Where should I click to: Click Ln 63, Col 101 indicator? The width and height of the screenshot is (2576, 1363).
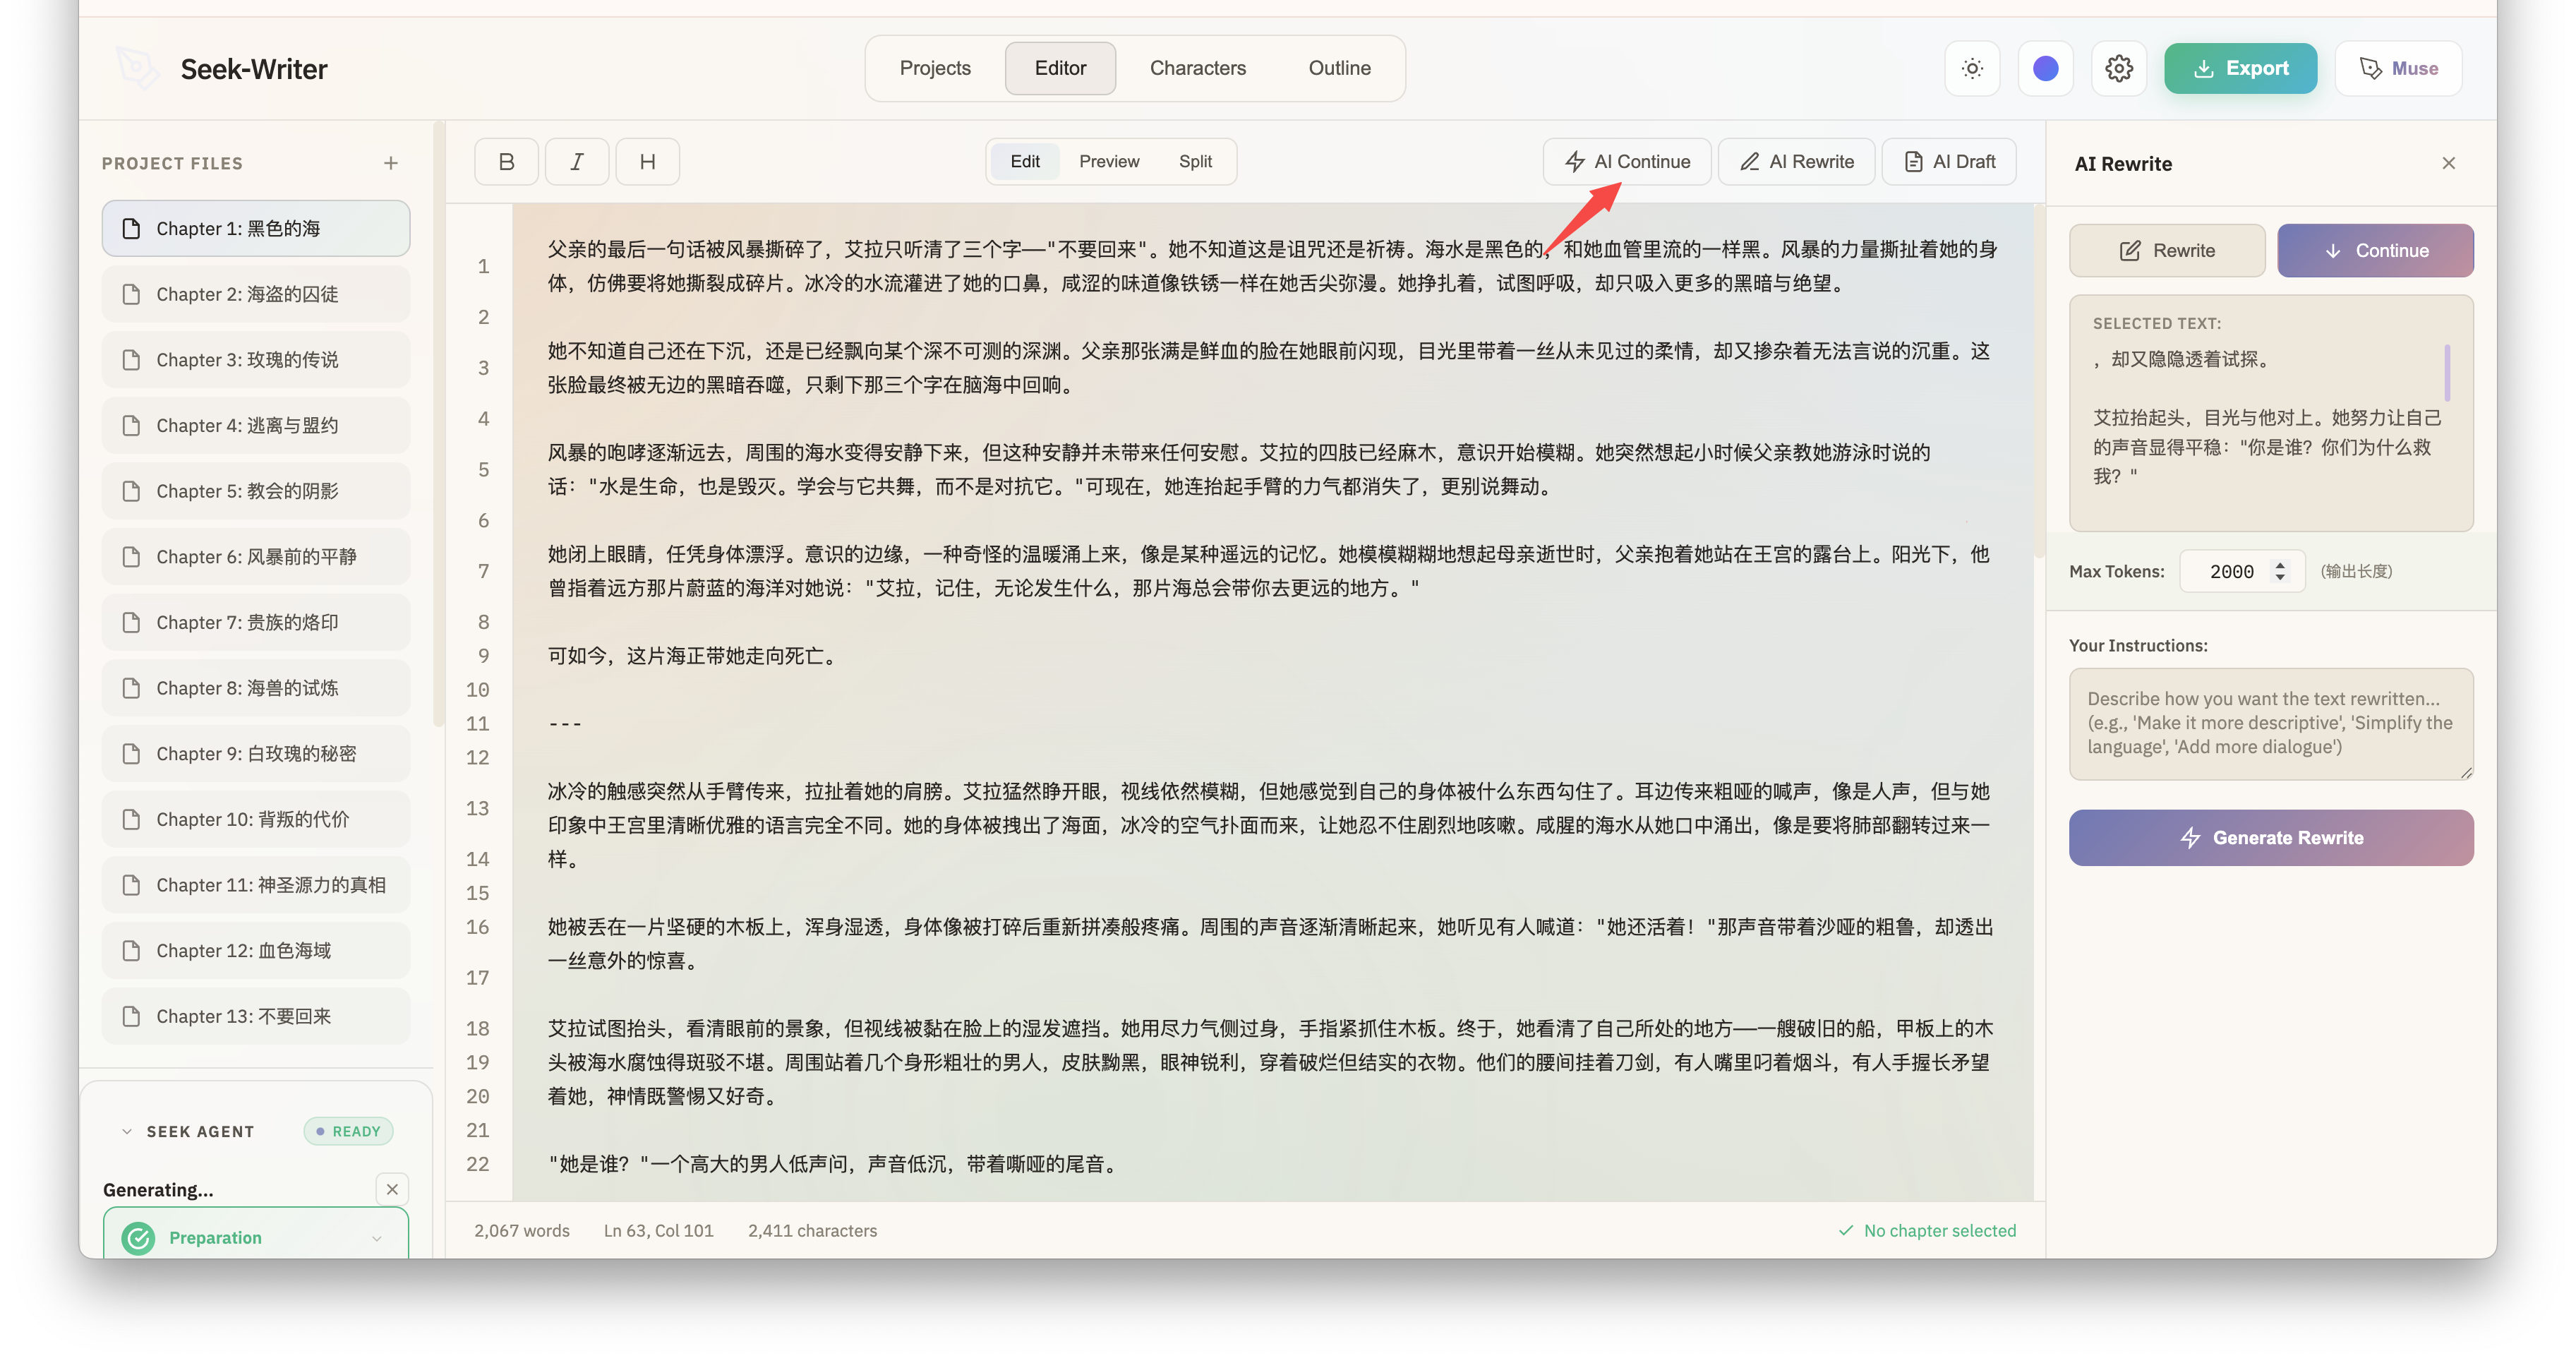coord(658,1230)
